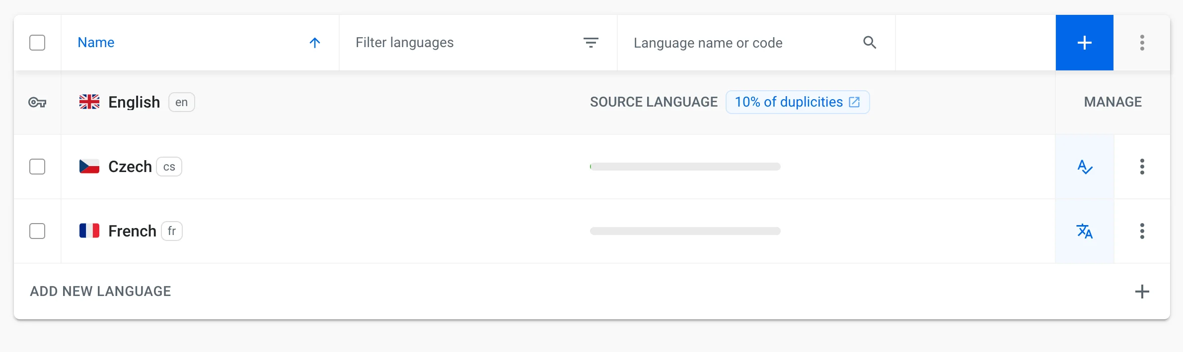Open the French translate icon
This screenshot has width=1183, height=352.
pos(1085,231)
